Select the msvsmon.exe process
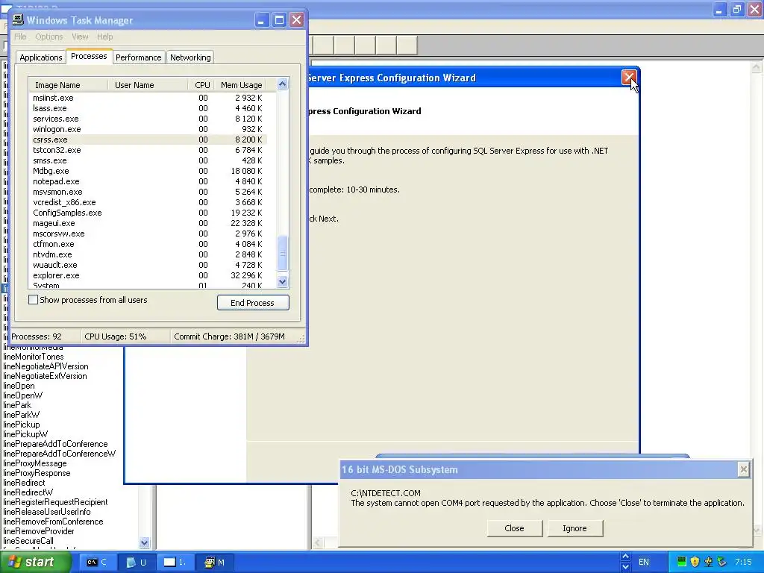 [148, 192]
